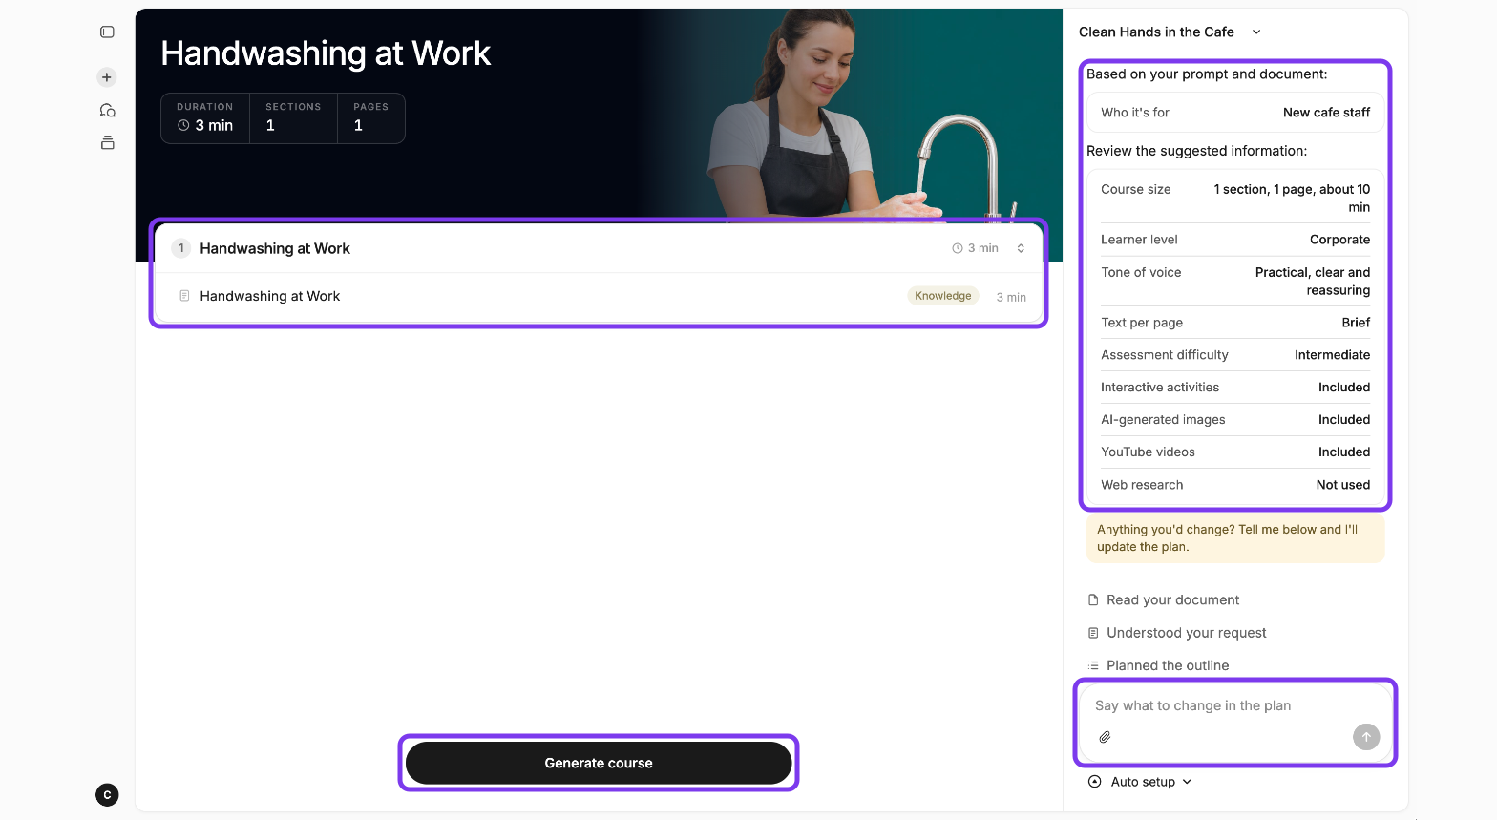Click Included value for Interactive activities
Screen dimensions: 1497x820
point(1344,388)
